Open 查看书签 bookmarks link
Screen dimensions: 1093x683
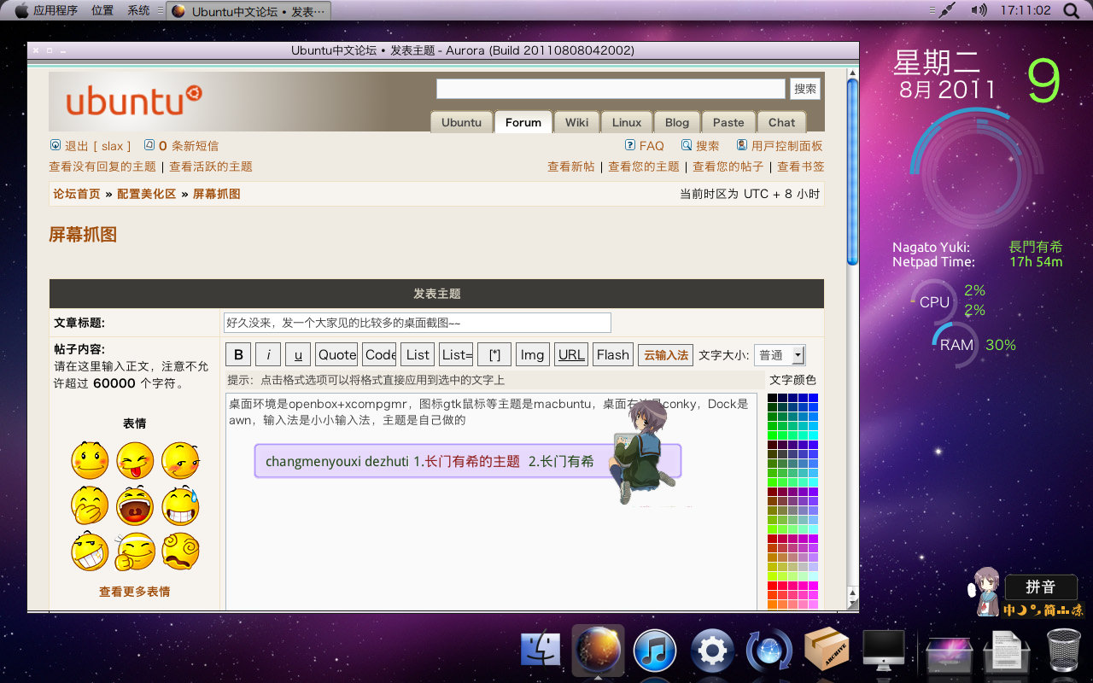[x=801, y=166]
